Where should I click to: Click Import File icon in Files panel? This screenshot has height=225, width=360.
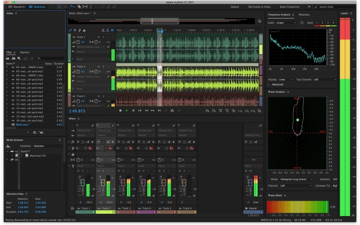pos(13,58)
